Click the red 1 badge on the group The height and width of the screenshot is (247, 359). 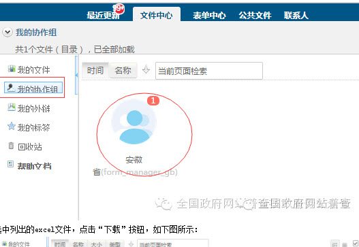tap(153, 101)
